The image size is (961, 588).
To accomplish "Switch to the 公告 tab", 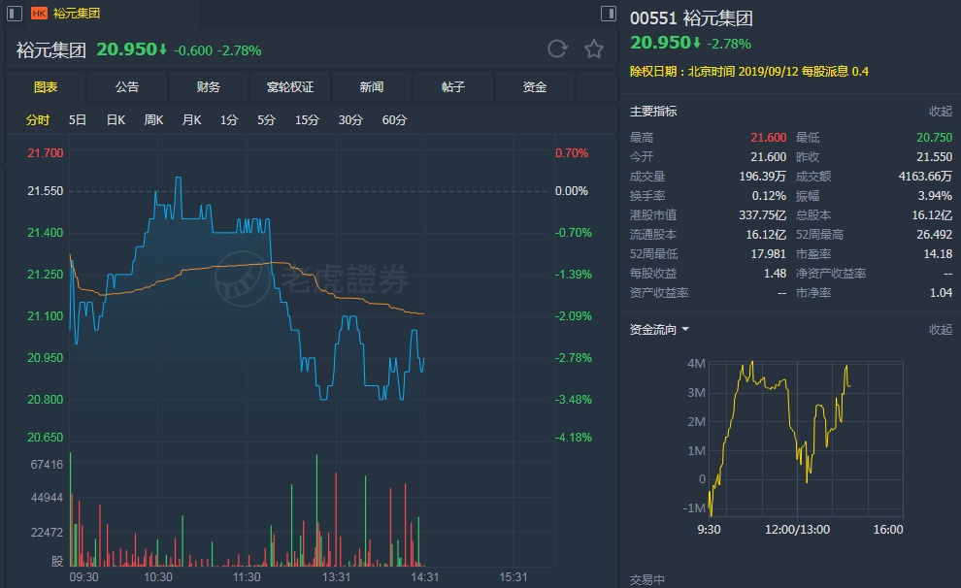I will 127,87.
